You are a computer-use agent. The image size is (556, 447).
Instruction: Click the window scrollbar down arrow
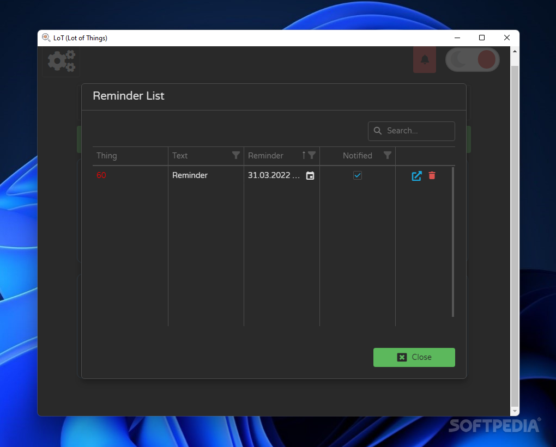point(515,411)
